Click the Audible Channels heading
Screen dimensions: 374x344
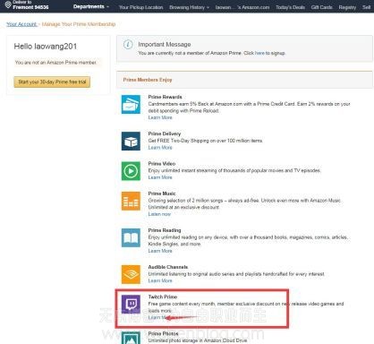tap(168, 267)
